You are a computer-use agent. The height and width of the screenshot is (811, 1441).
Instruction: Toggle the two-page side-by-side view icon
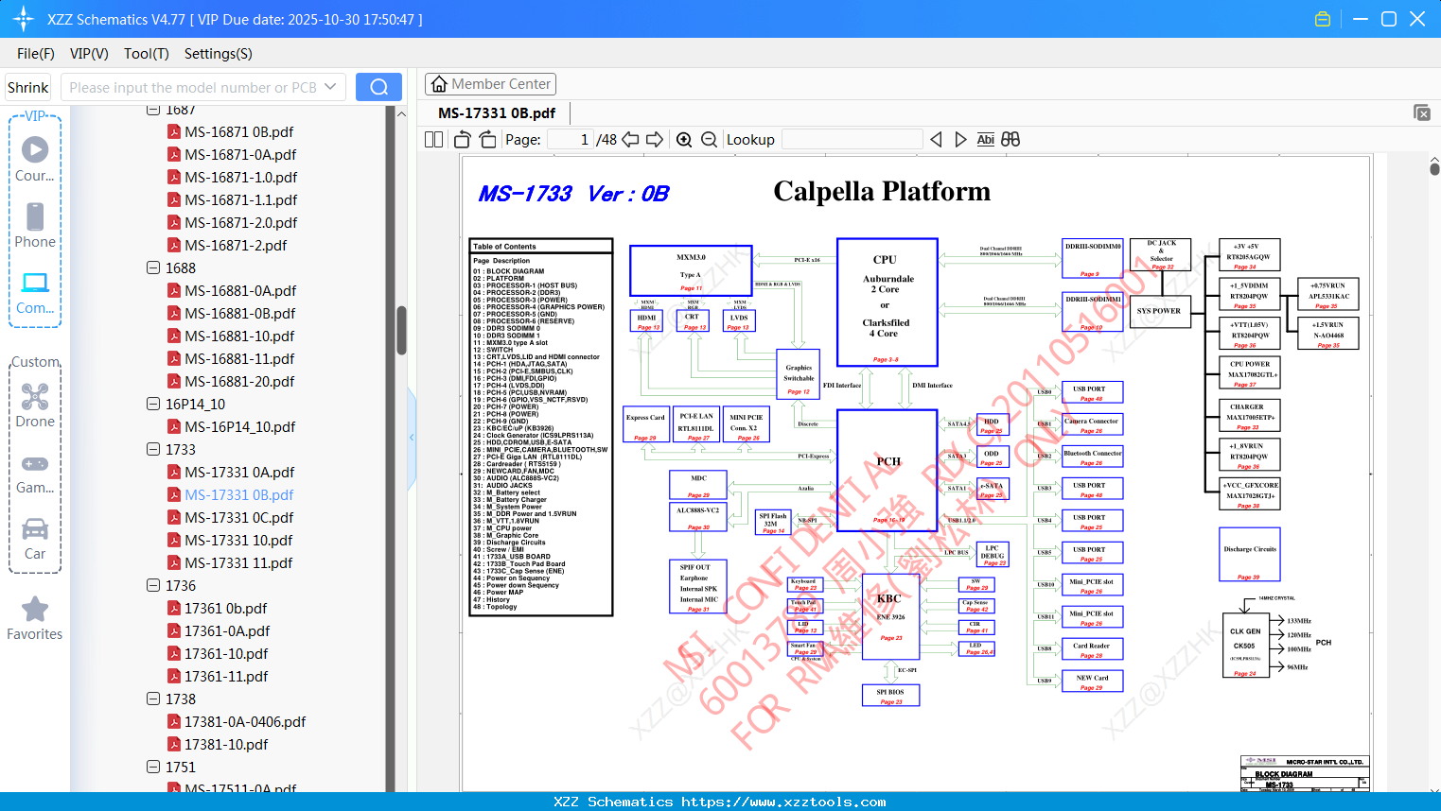[x=433, y=139]
